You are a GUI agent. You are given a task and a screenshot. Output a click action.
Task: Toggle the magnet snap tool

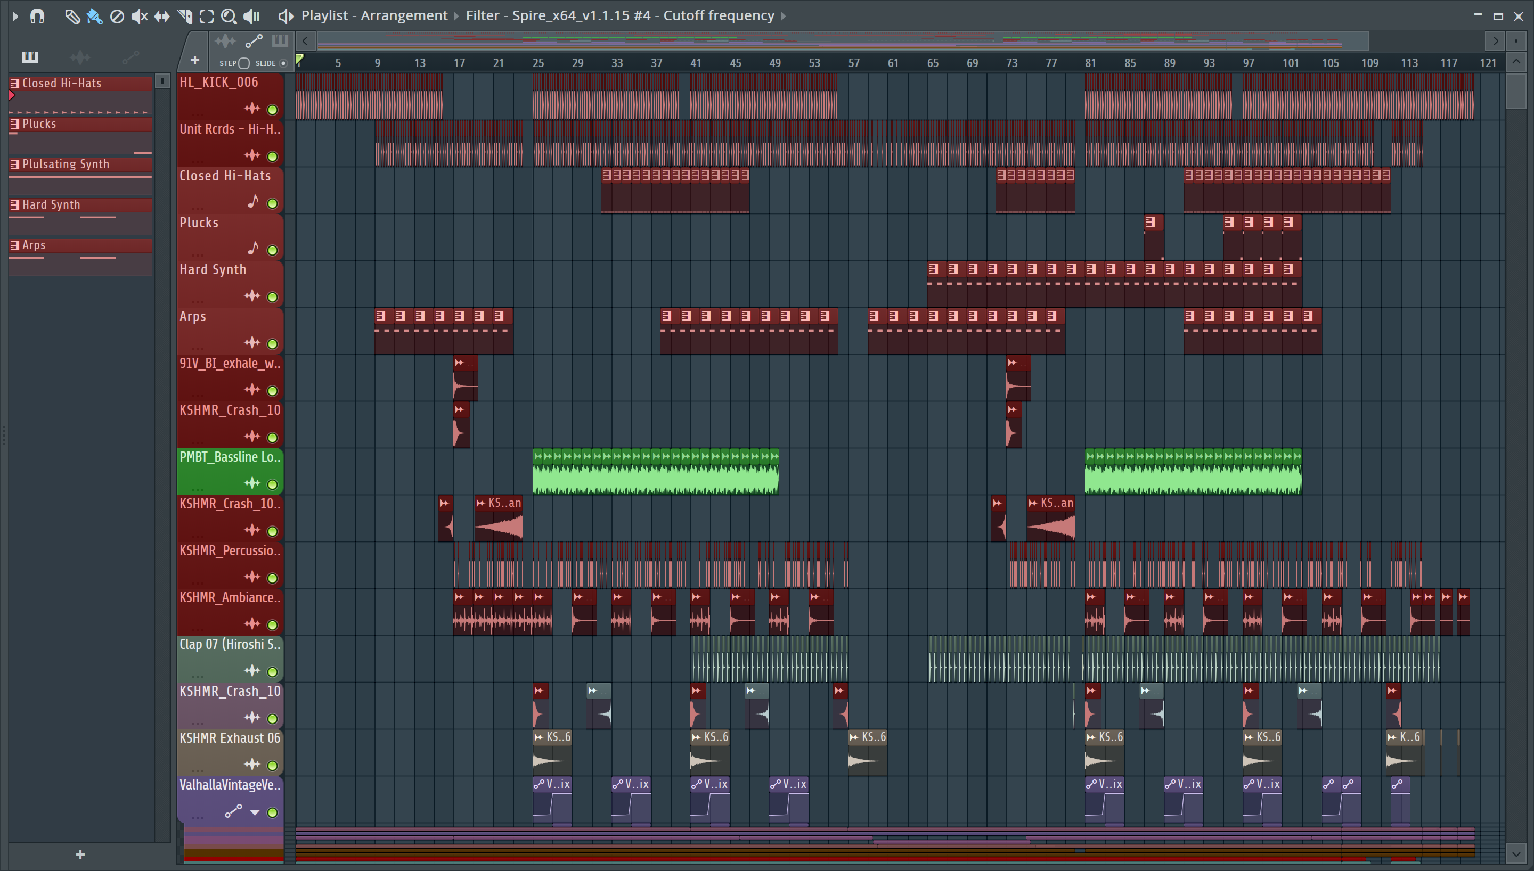[x=37, y=16]
